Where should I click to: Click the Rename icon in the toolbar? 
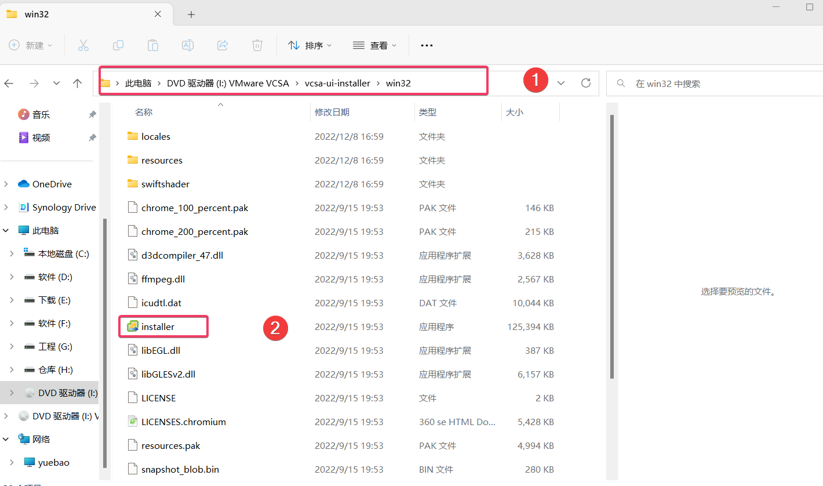pyautogui.click(x=187, y=45)
